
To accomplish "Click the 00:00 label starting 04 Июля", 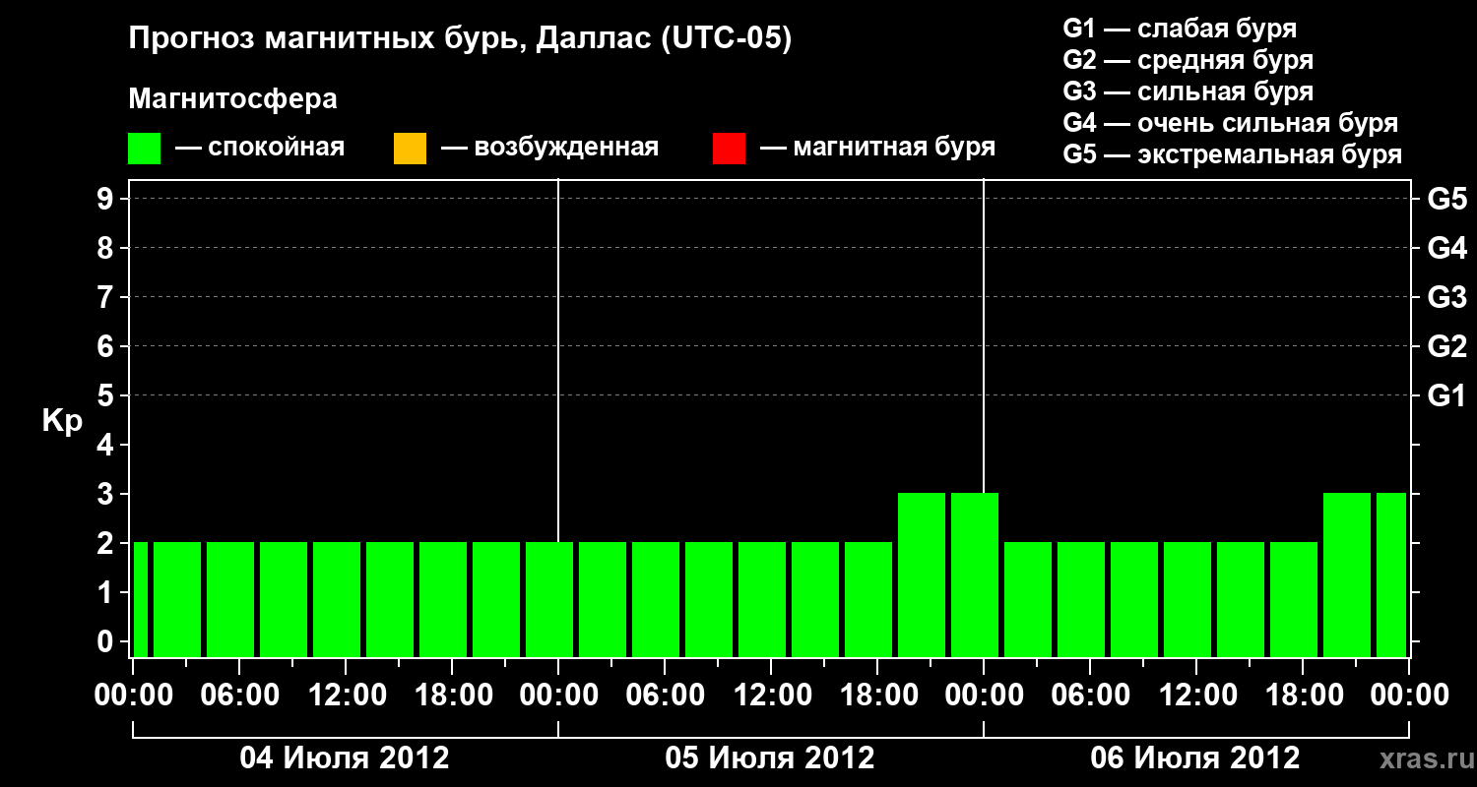I will click(x=134, y=695).
